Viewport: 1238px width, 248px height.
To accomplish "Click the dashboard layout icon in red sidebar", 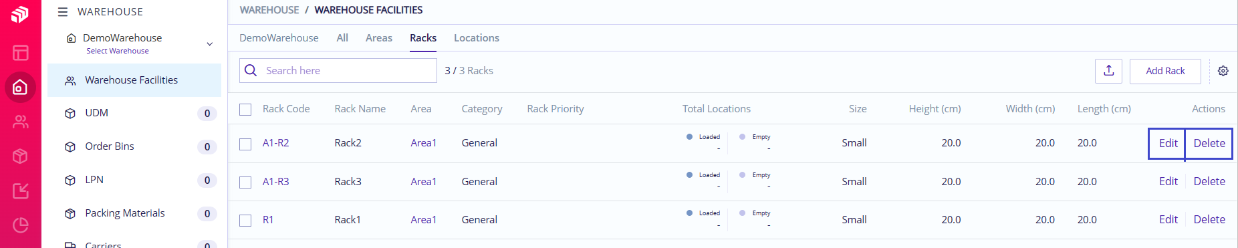I will click(x=21, y=53).
